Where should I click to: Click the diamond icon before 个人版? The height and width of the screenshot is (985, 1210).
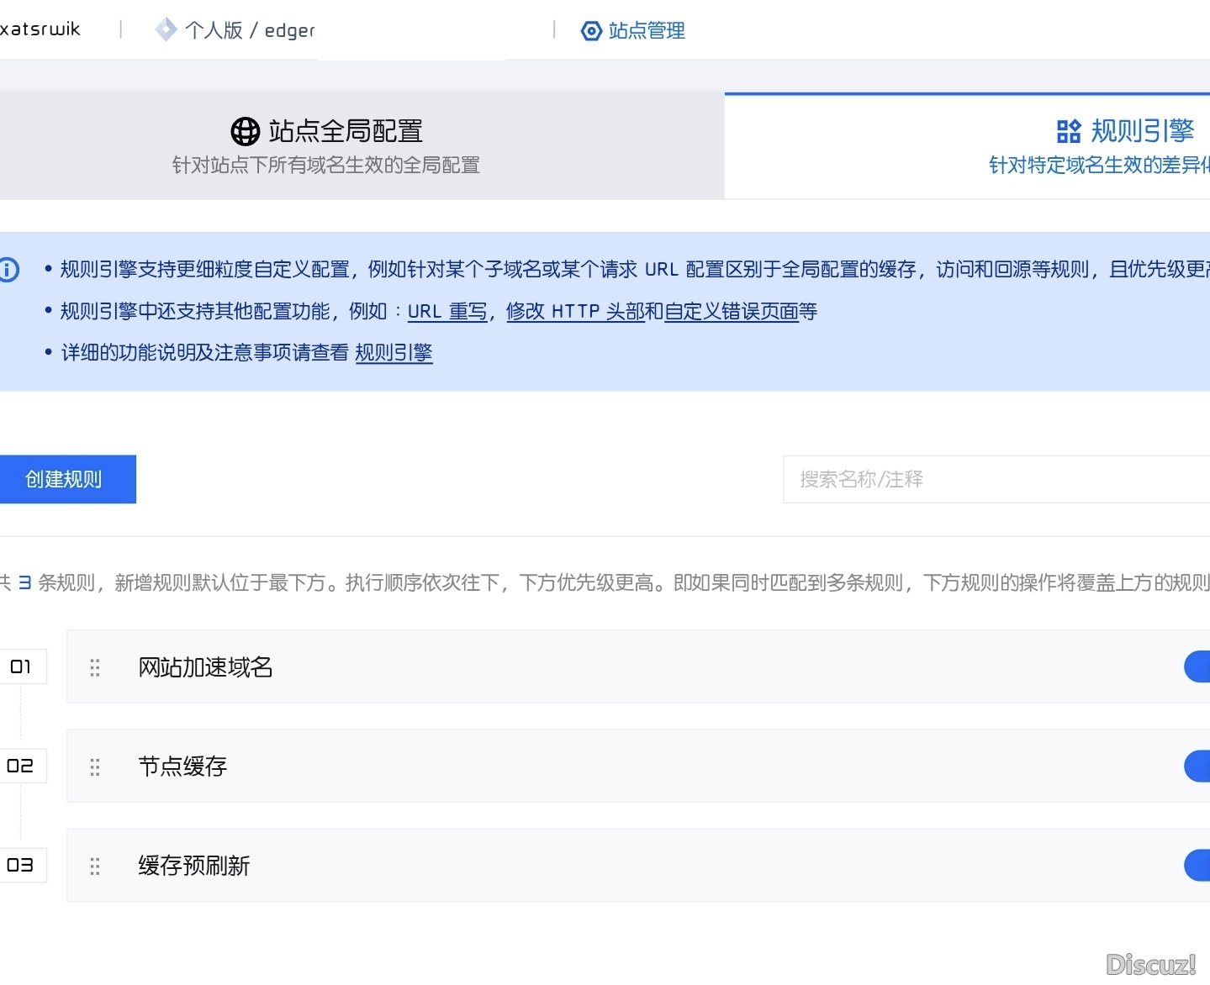click(166, 30)
